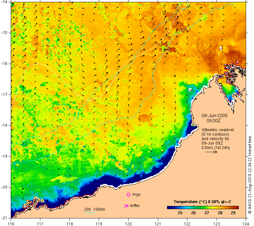Click the 'drifter' legend label
This screenshot has height=226, width=254.
[135, 206]
